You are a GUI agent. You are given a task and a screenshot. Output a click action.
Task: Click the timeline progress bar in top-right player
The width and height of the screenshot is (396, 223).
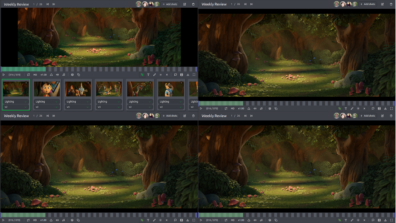click(x=297, y=103)
